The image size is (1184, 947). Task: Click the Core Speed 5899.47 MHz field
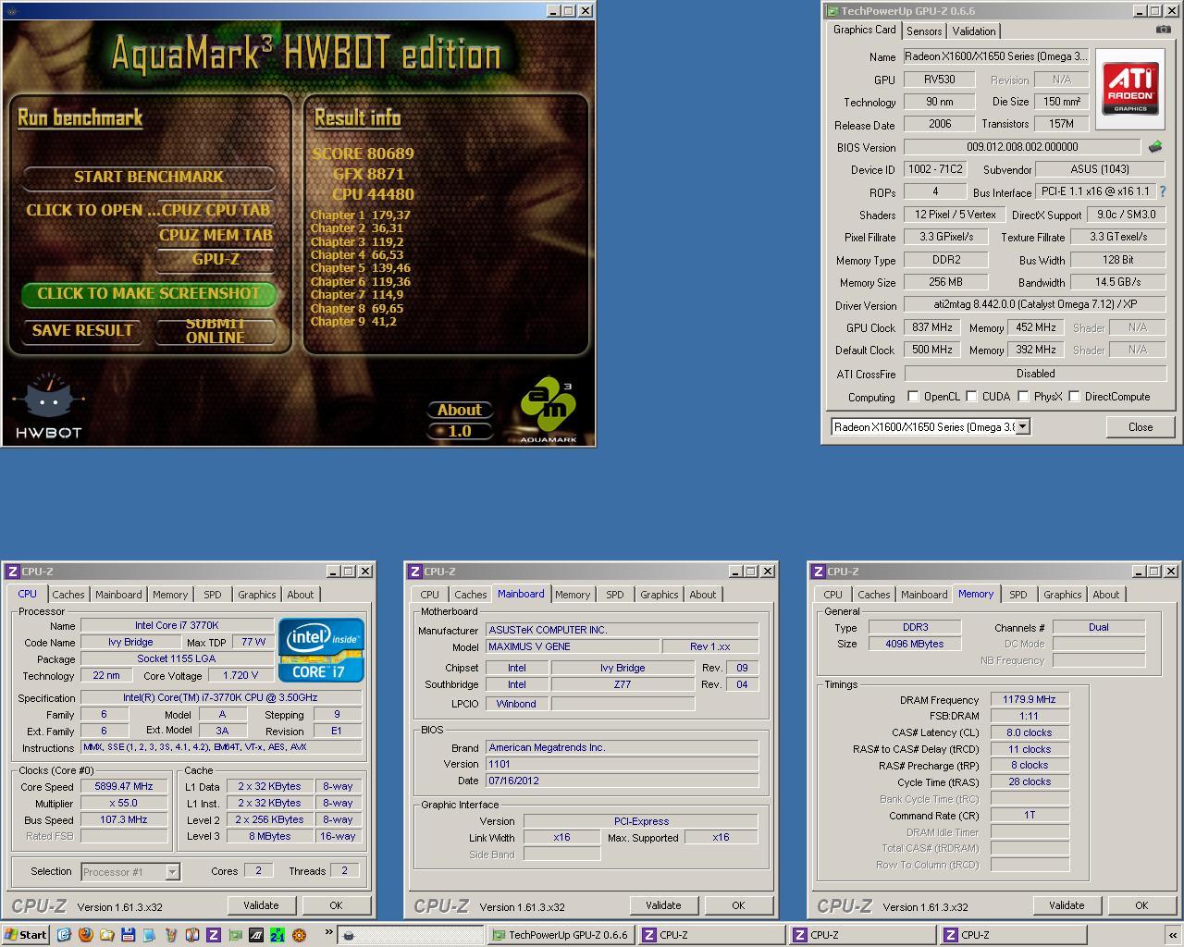point(123,786)
